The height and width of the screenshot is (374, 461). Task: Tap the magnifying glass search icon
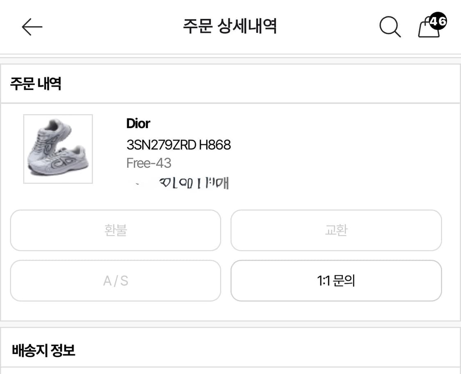point(389,27)
